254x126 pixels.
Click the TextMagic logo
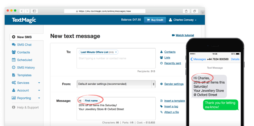24,20
